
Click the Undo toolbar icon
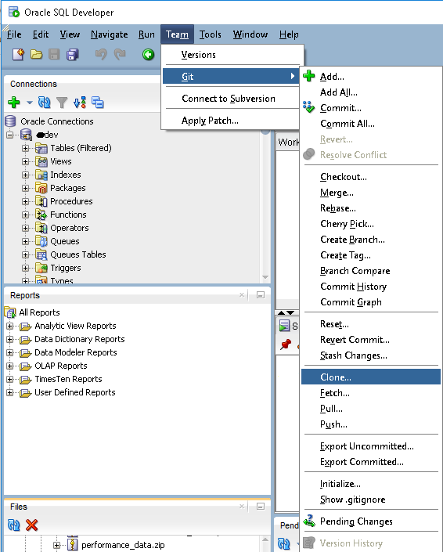[101, 54]
